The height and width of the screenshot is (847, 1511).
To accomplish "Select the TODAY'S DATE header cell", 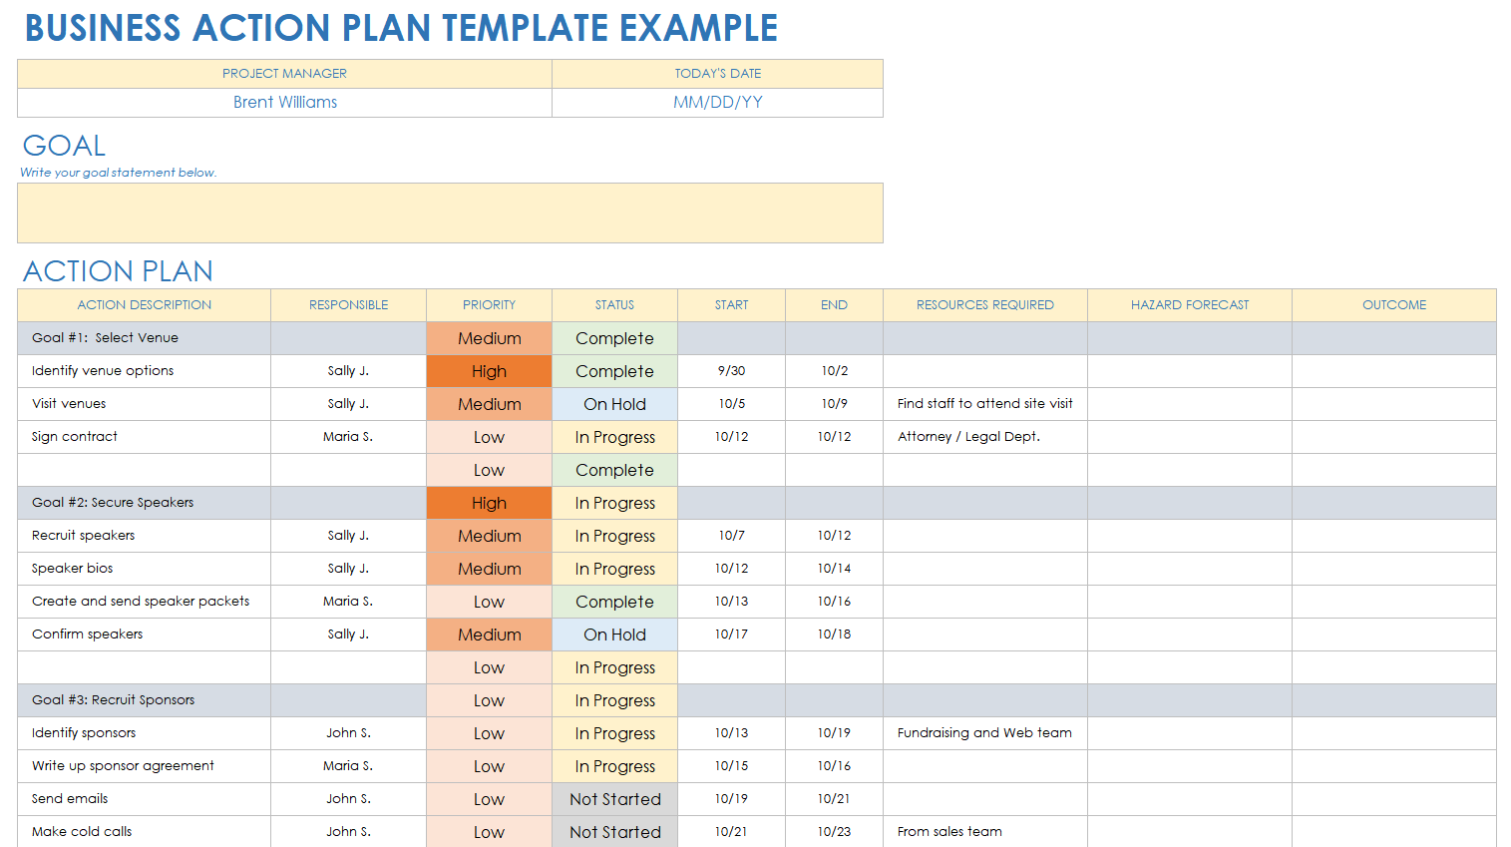I will [717, 74].
